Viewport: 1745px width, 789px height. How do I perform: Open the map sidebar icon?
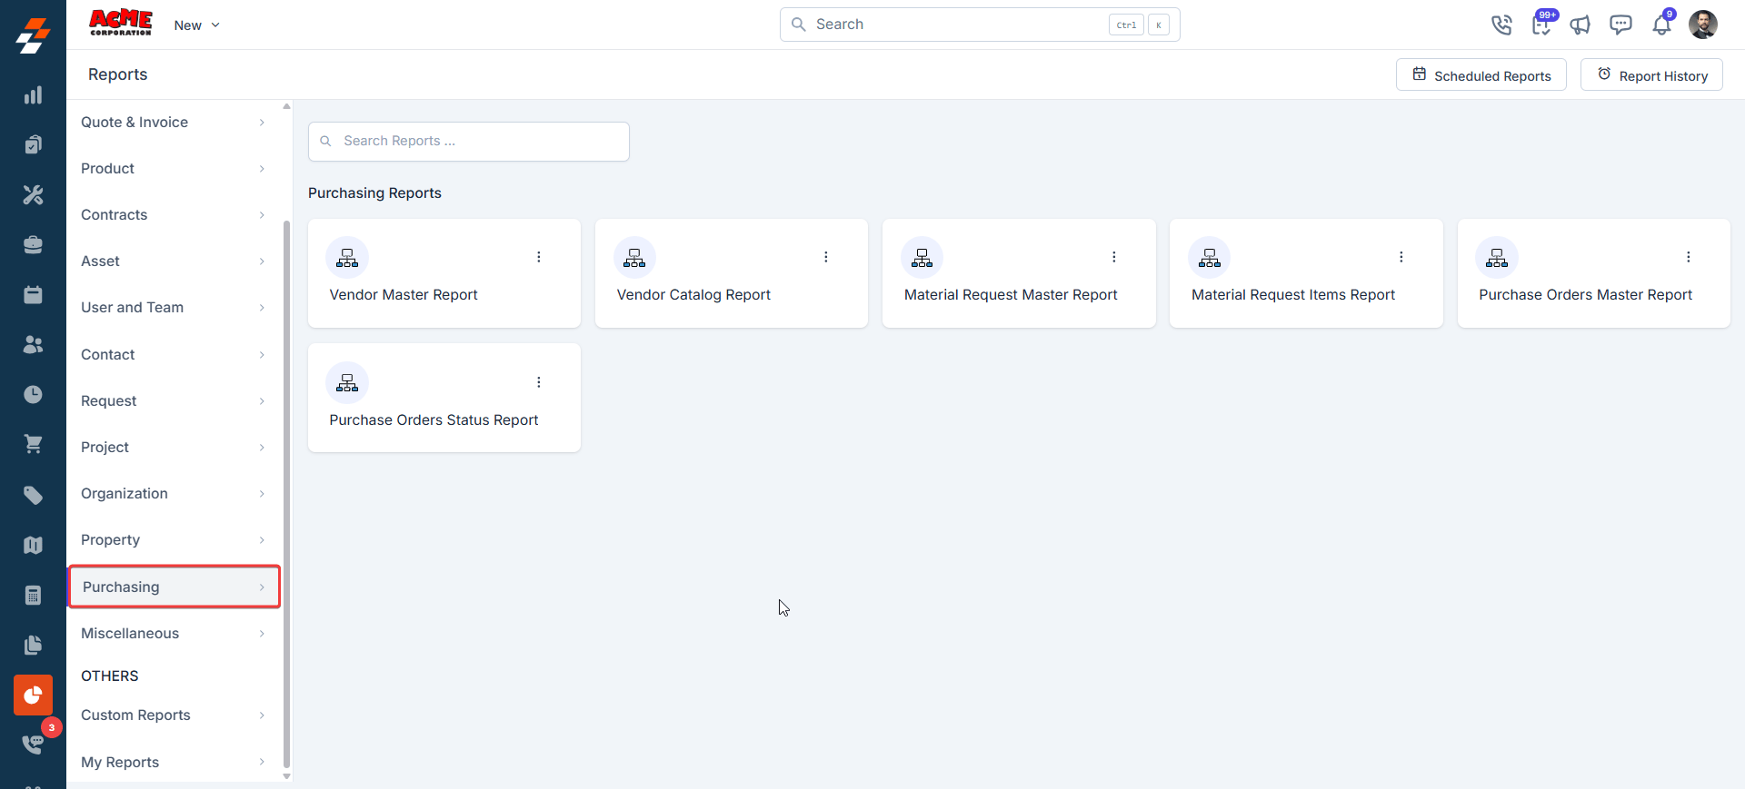[33, 545]
